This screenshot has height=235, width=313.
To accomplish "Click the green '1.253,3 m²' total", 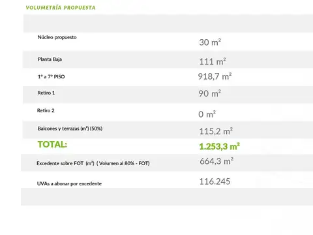I will click(220, 146).
